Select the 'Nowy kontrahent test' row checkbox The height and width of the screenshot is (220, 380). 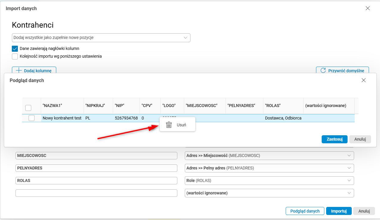(x=32, y=118)
